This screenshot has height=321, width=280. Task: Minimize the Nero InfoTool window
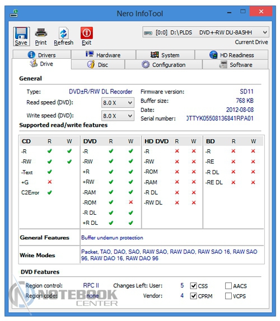tap(230, 12)
